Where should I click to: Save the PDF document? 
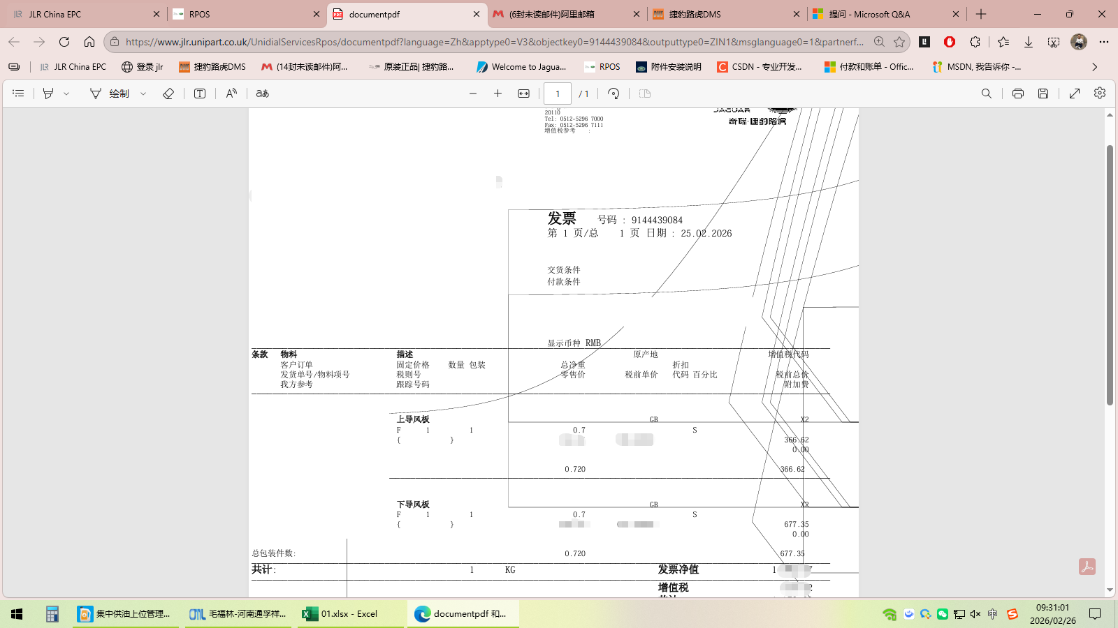(1043, 94)
